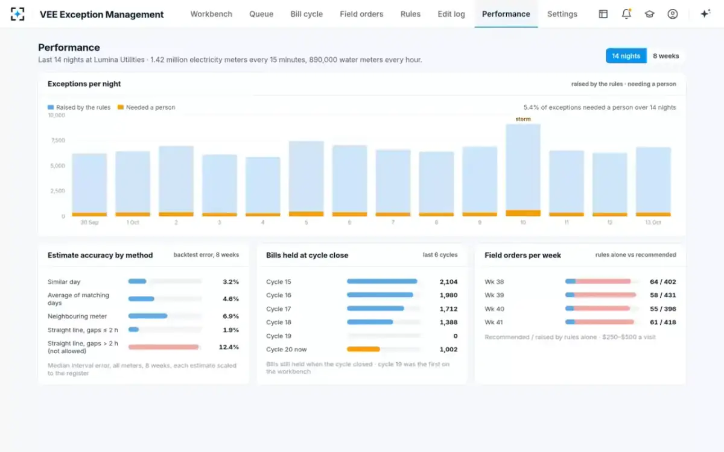Click the Cycle 20 now orange bar
724x452 pixels.
point(363,349)
